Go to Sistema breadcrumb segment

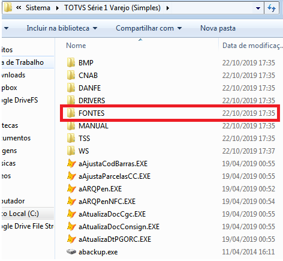tap(38, 8)
